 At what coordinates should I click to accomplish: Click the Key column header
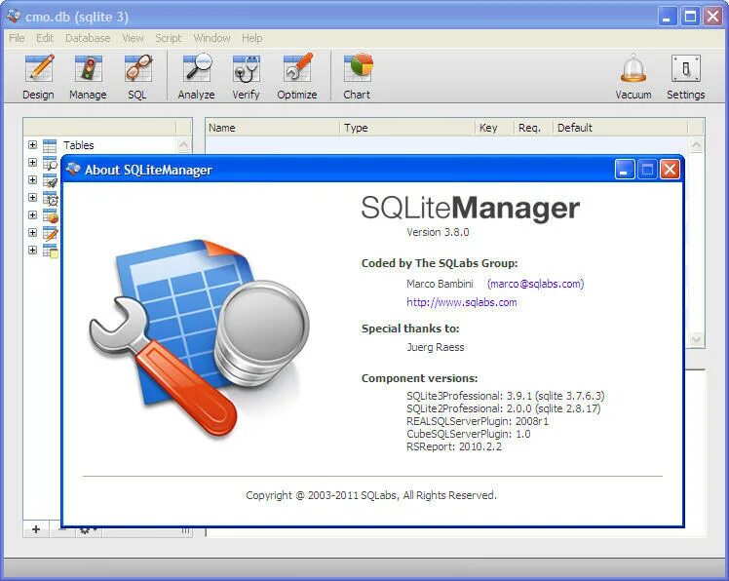pyautogui.click(x=495, y=128)
